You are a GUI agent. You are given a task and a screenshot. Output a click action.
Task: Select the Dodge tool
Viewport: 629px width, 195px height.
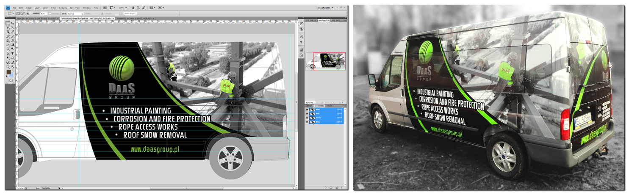[x=13, y=49]
